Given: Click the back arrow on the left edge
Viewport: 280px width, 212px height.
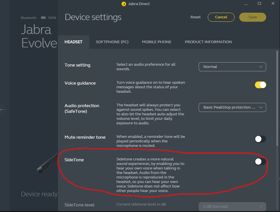Looking at the screenshot, I should tap(2, 109).
